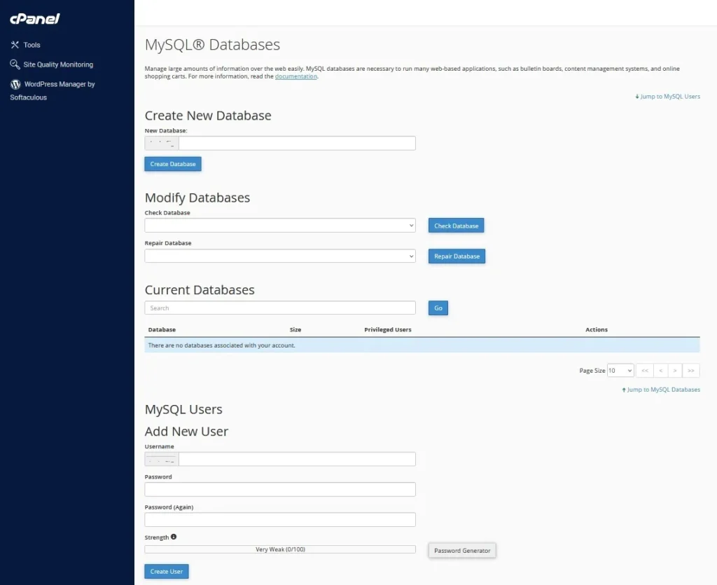Open WordPress Manager by Softaculous
This screenshot has width=717, height=585.
click(59, 84)
